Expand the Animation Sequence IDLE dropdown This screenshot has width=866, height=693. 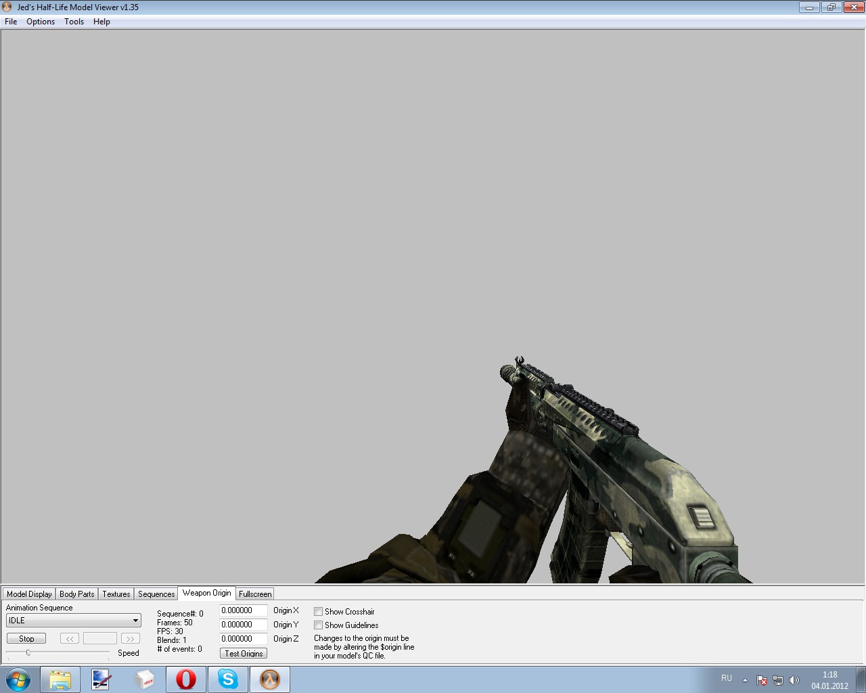point(135,621)
